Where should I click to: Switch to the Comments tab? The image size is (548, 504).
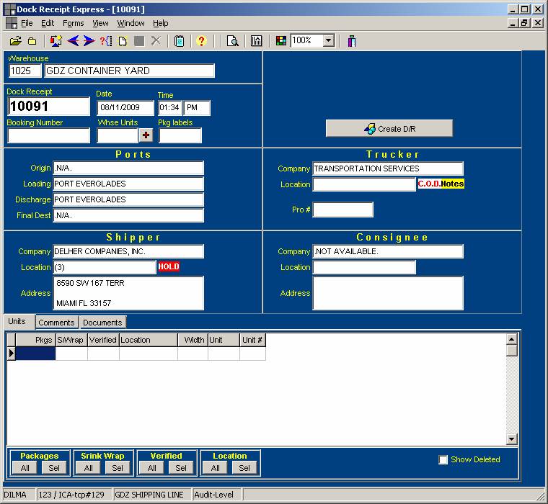56,323
